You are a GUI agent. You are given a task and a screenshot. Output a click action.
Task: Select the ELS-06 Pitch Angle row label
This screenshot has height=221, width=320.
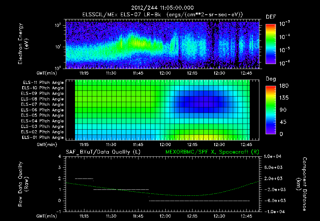click(42, 110)
